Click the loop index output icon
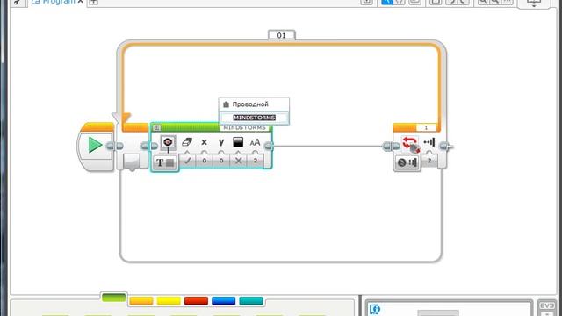 coord(429,142)
